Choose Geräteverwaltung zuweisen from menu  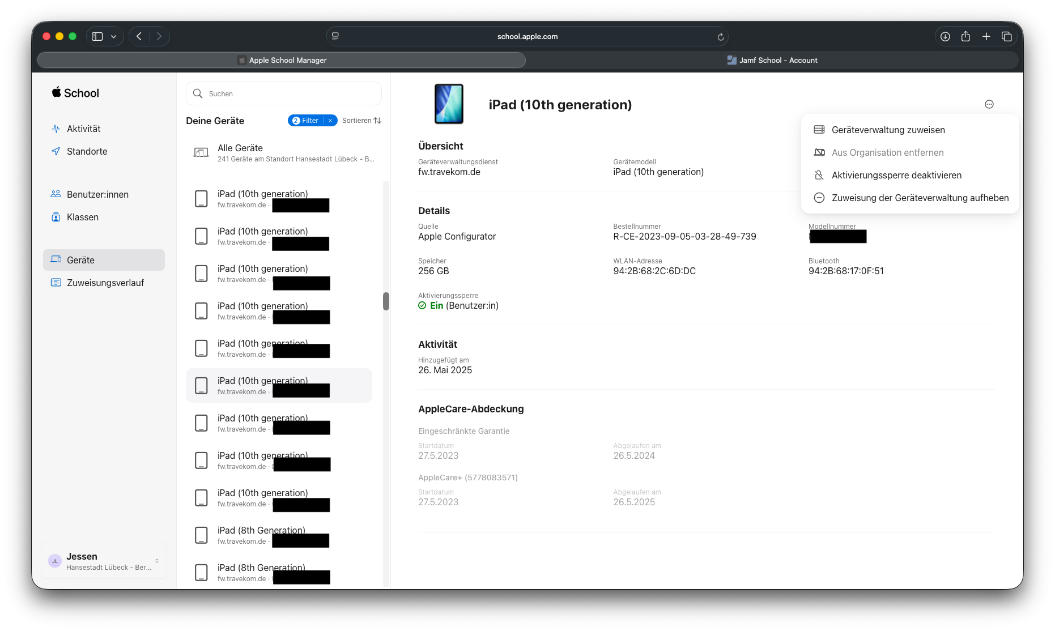(x=888, y=130)
